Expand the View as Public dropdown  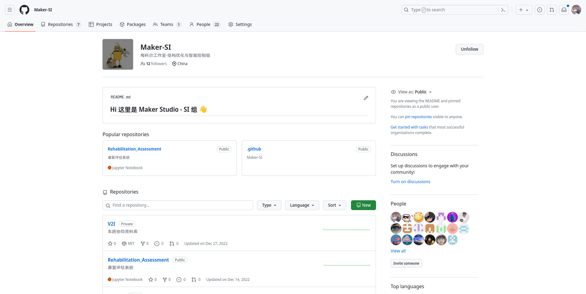(411, 92)
